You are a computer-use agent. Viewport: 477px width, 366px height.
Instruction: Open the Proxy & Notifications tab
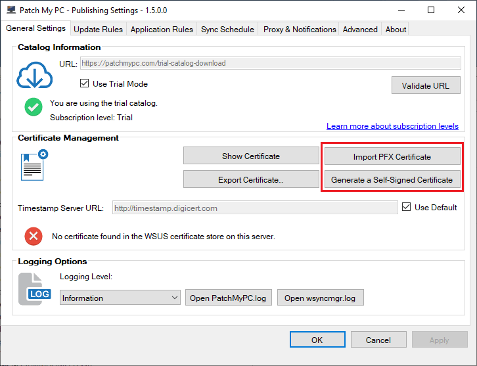[x=300, y=29]
